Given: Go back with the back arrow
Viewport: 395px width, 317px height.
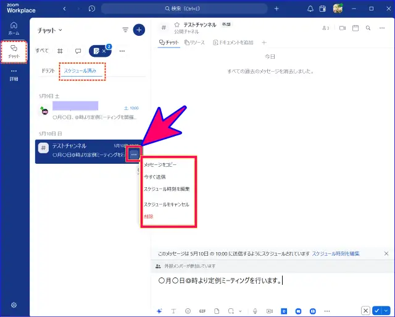Looking at the screenshot, I should [65, 9].
